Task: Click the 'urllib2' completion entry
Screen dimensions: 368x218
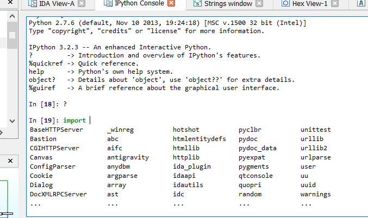Action: (314, 148)
